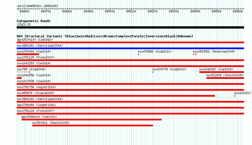Click the 84500k ruler tick label

click(110, 11)
